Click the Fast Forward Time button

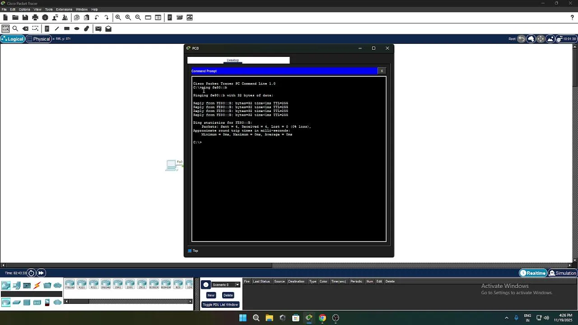click(41, 273)
